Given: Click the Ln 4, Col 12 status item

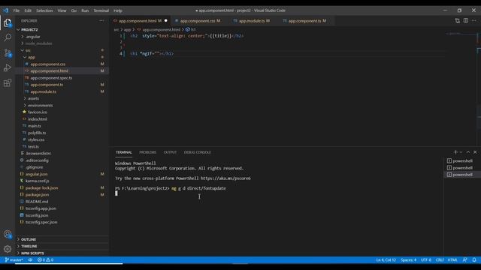Looking at the screenshot, I should coord(386,260).
